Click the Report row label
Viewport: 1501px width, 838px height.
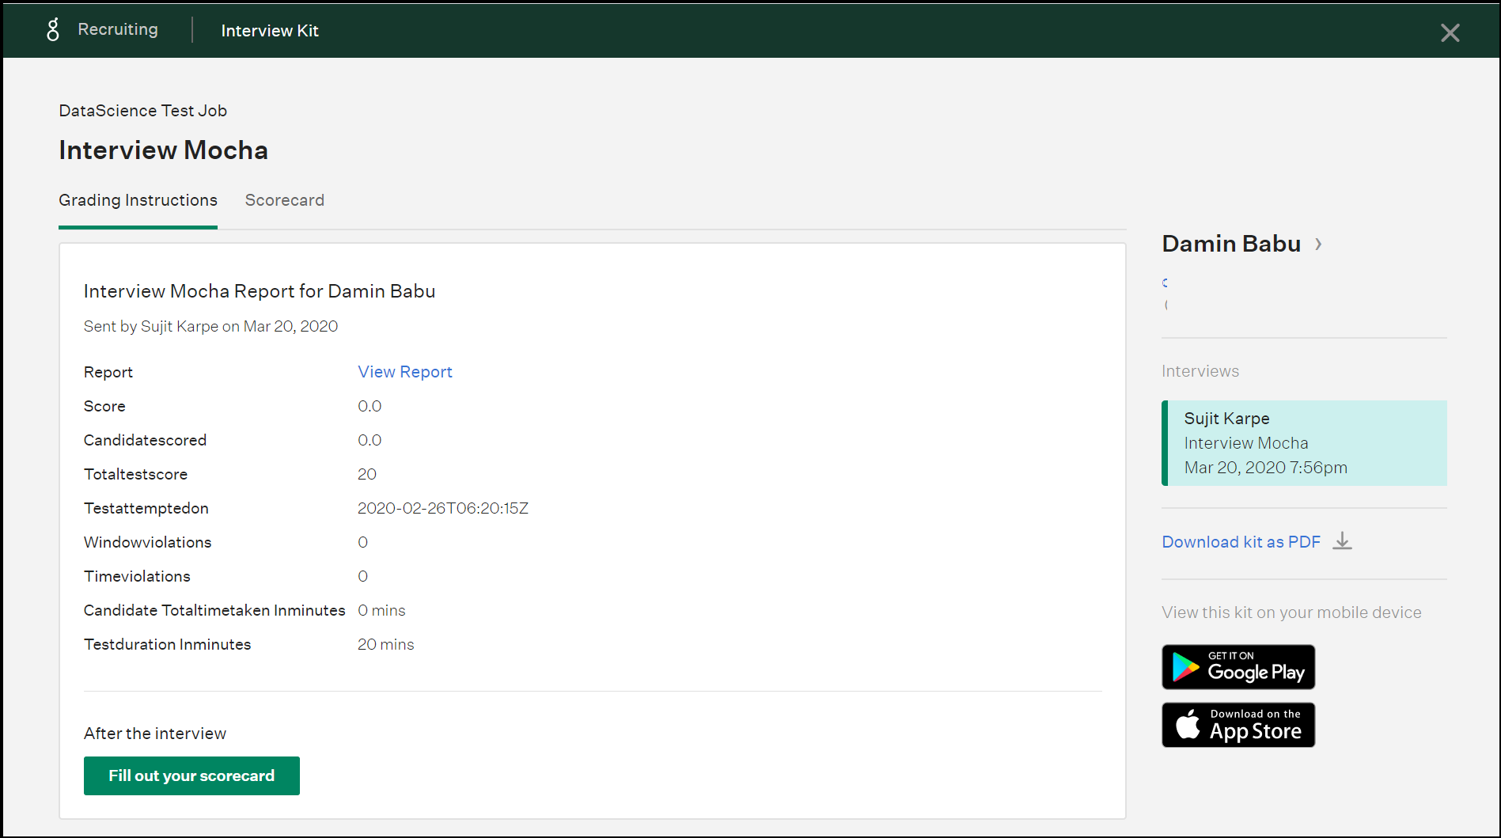click(108, 372)
